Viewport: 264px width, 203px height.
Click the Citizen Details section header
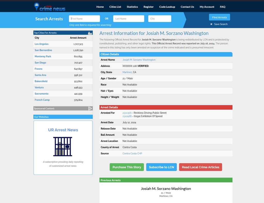(166, 54)
